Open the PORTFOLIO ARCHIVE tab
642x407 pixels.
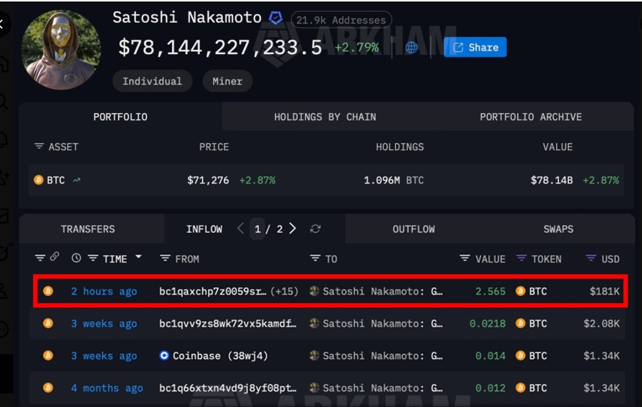coord(531,117)
